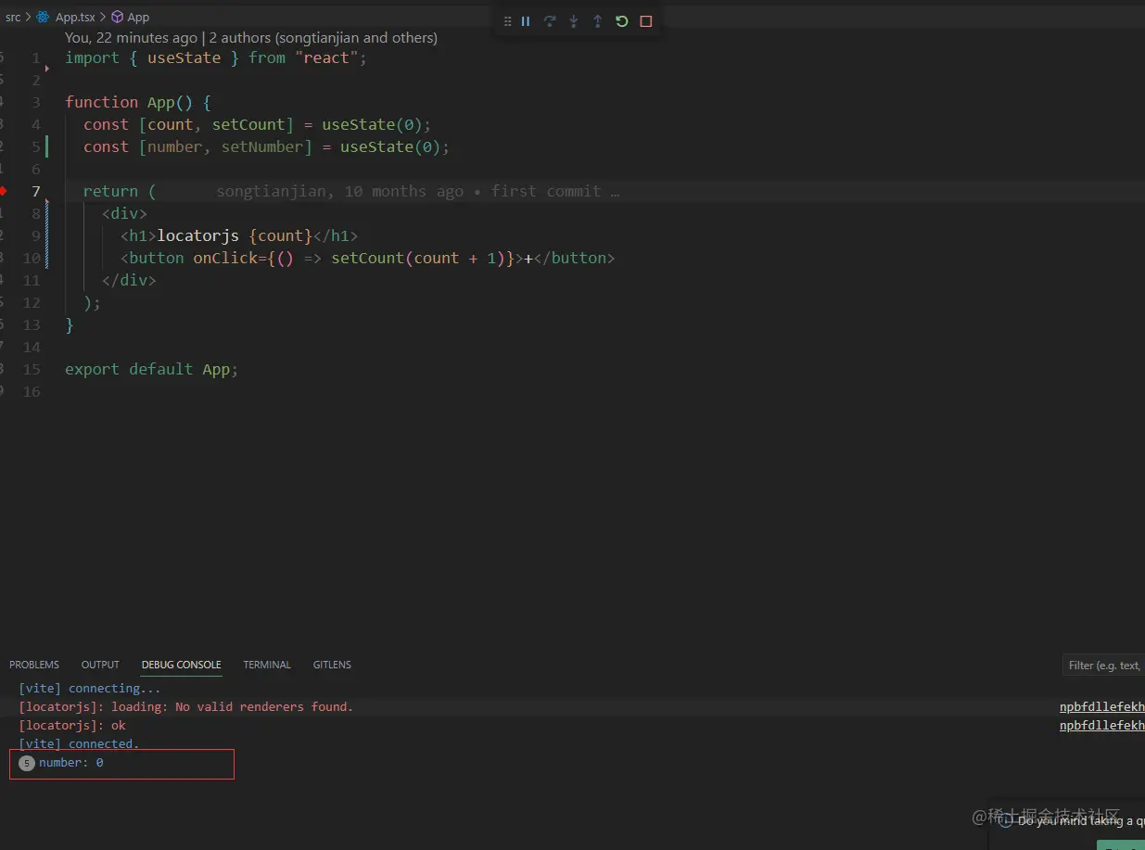Open the App.tsx breadcrumb
This screenshot has height=850, width=1145.
(75, 17)
